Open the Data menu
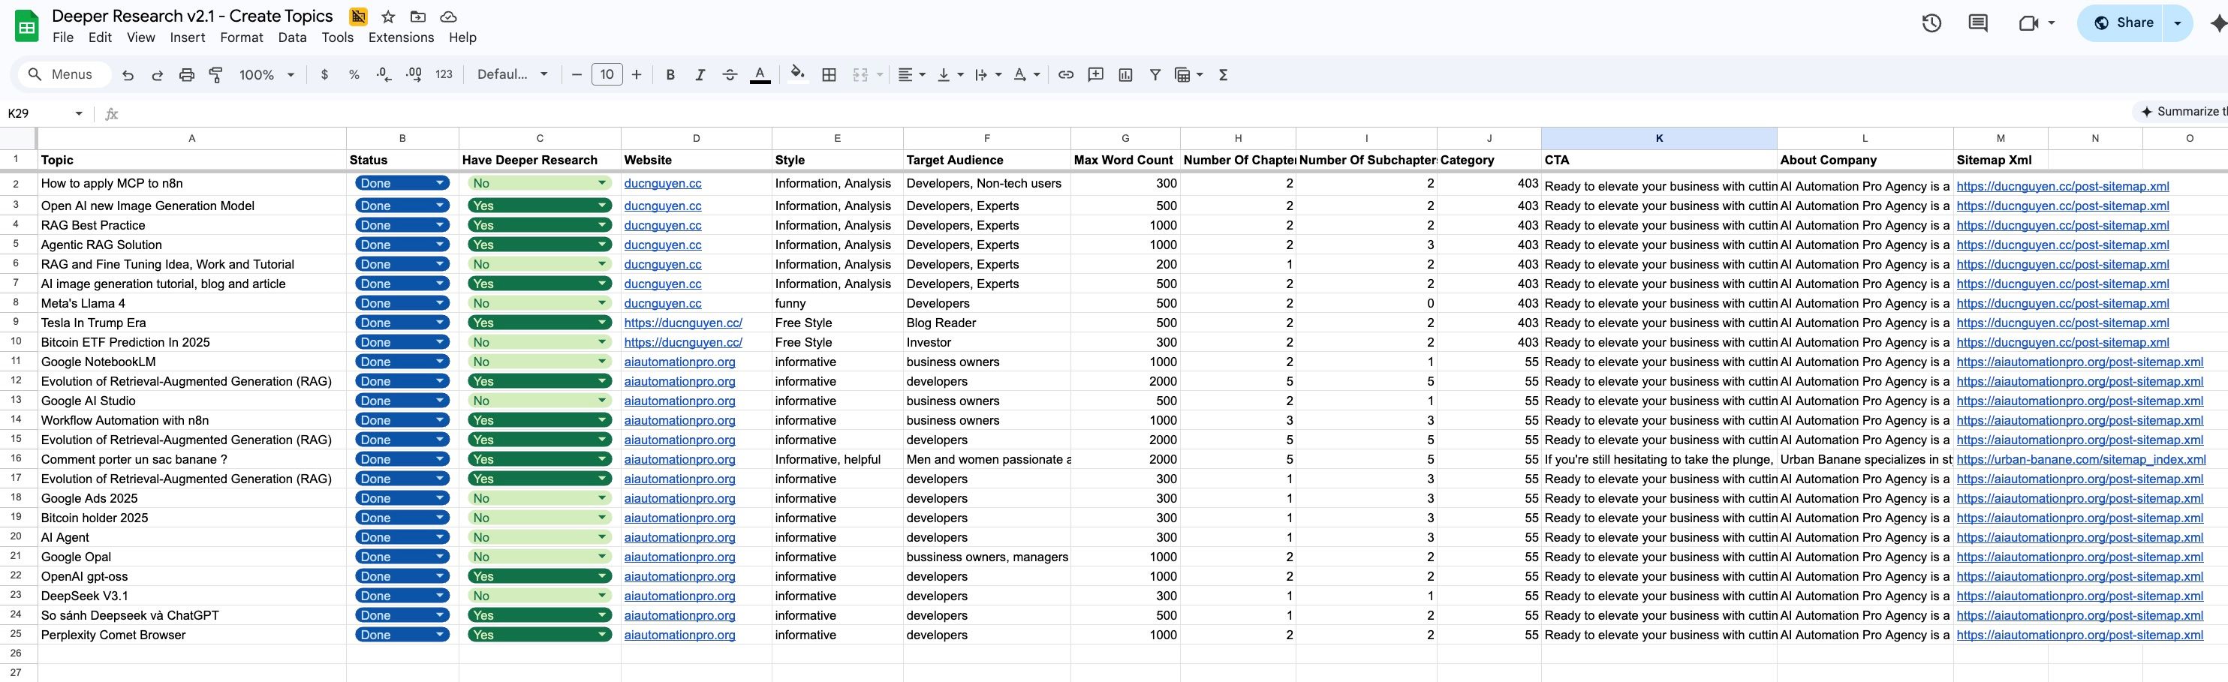The width and height of the screenshot is (2228, 682). (x=292, y=38)
